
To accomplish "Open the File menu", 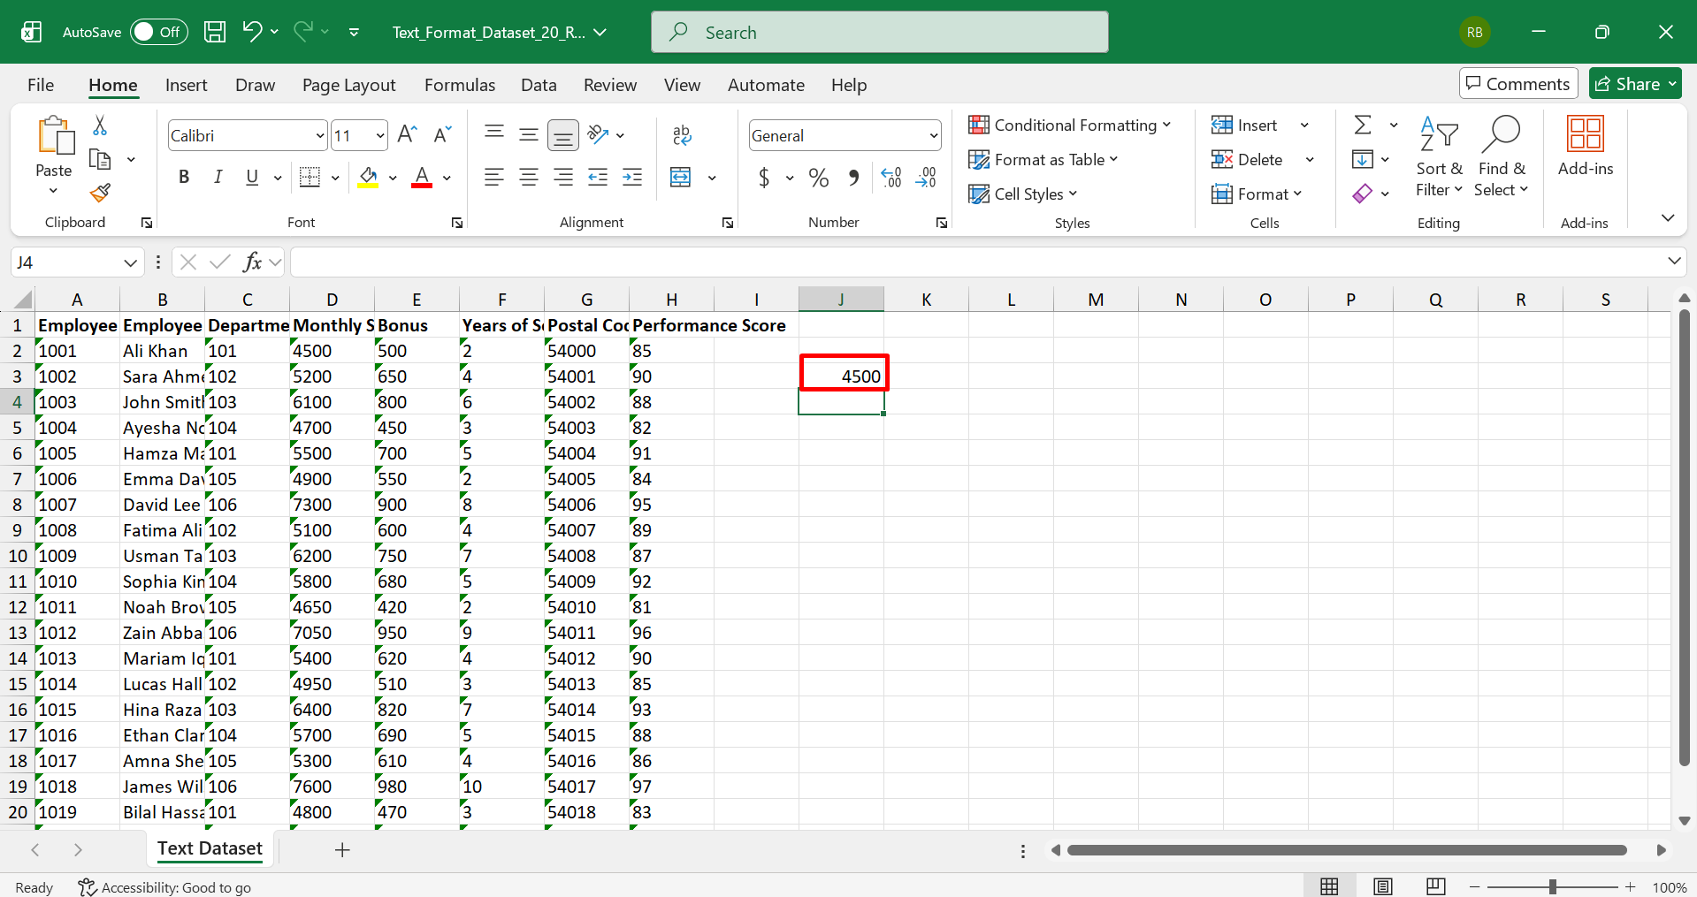I will click(x=41, y=85).
